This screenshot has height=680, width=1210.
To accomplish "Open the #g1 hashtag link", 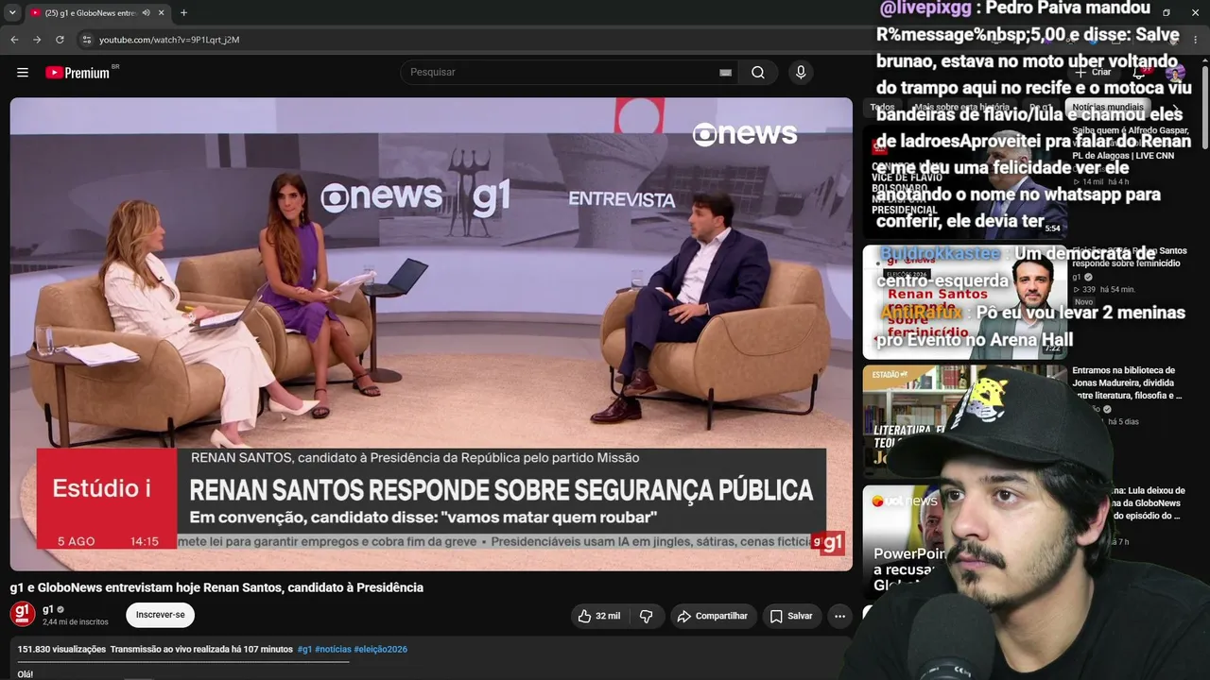I will [304, 650].
